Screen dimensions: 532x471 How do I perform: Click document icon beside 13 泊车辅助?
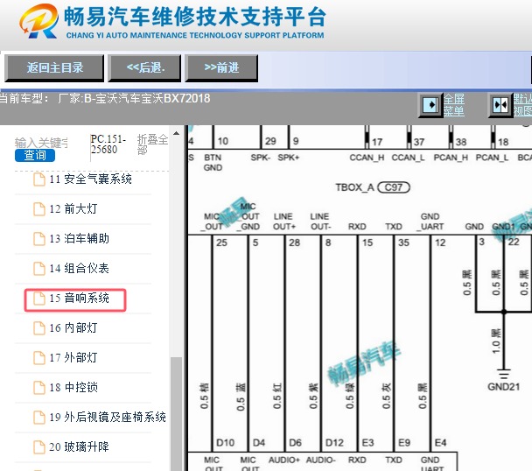point(39,239)
